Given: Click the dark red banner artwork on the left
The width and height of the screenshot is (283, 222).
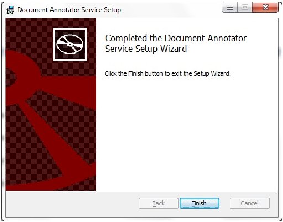Looking at the screenshot, I should click(51, 104).
